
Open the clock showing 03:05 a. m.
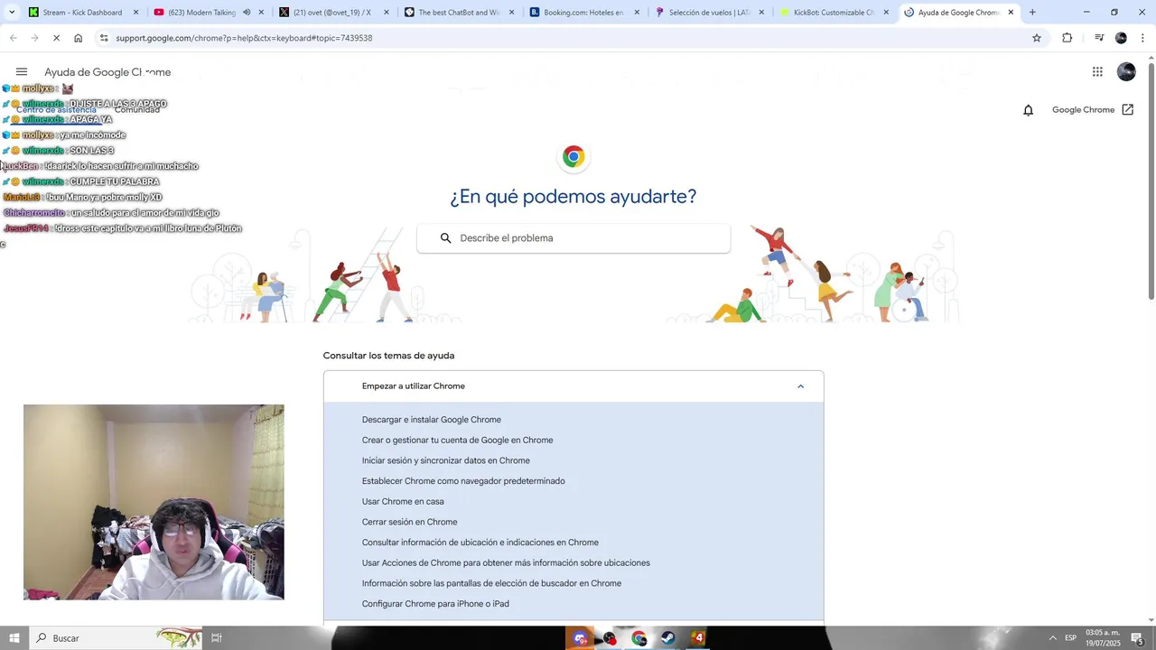click(x=1103, y=638)
